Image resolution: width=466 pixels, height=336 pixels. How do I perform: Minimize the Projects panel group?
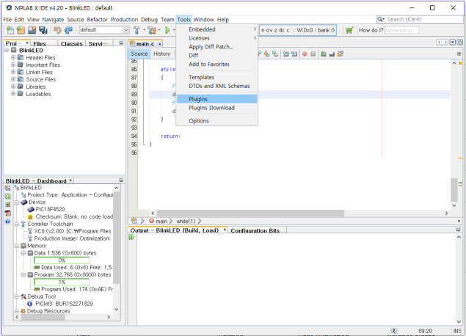121,43
